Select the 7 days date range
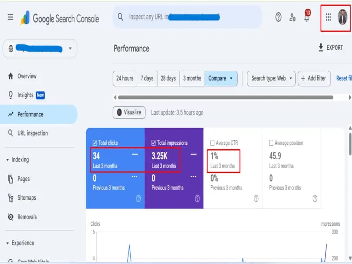This screenshot has height=264, width=352. click(147, 78)
